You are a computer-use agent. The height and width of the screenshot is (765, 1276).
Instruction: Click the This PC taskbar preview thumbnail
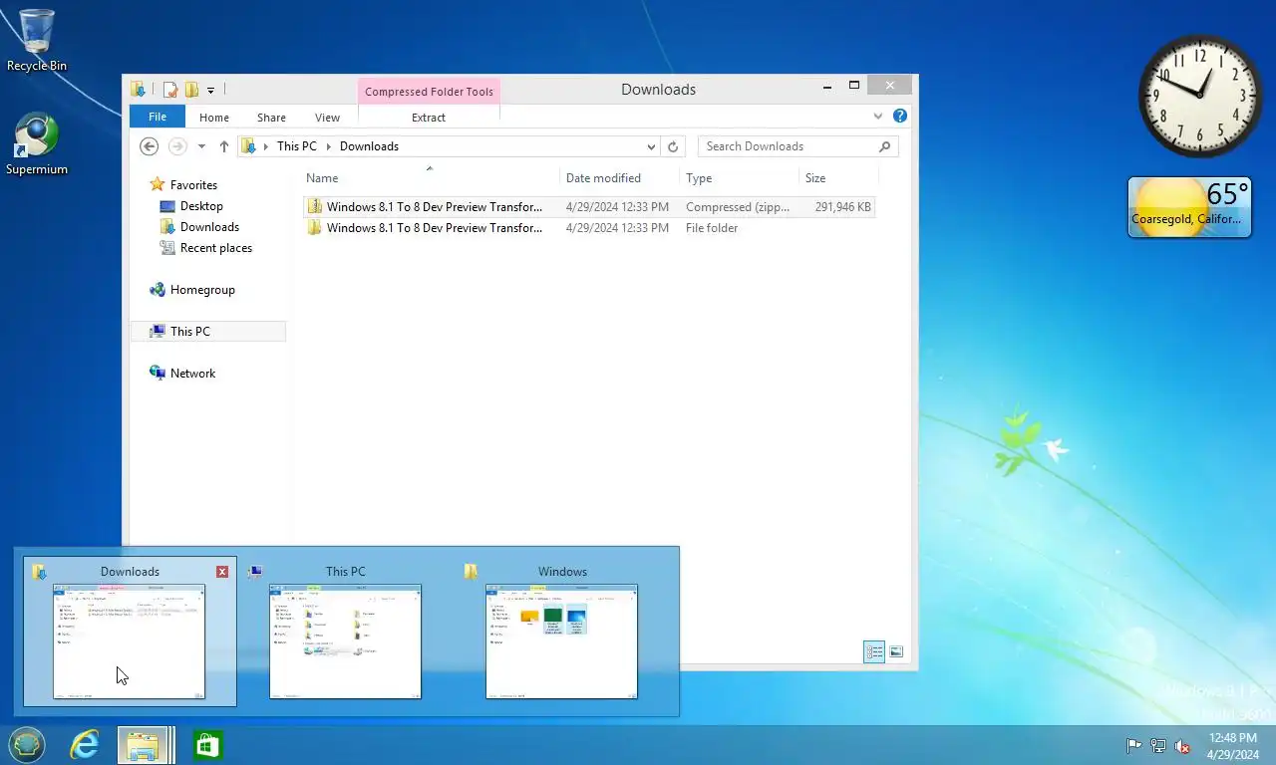[x=345, y=641]
